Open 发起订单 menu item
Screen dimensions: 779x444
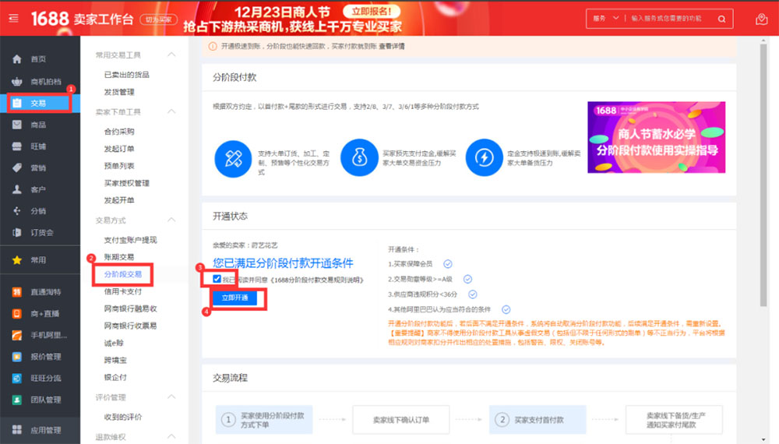click(x=119, y=149)
